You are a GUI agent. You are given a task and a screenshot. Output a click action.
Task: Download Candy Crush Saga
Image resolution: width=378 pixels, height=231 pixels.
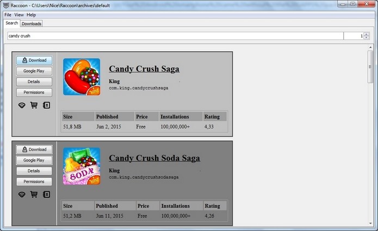click(34, 60)
